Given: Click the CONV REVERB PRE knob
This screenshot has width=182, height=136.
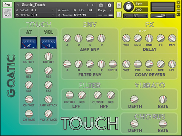Looking at the screenshot, I should pyautogui.click(x=138, y=64).
